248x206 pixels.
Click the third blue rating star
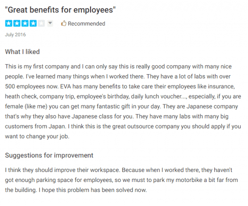pos(25,23)
